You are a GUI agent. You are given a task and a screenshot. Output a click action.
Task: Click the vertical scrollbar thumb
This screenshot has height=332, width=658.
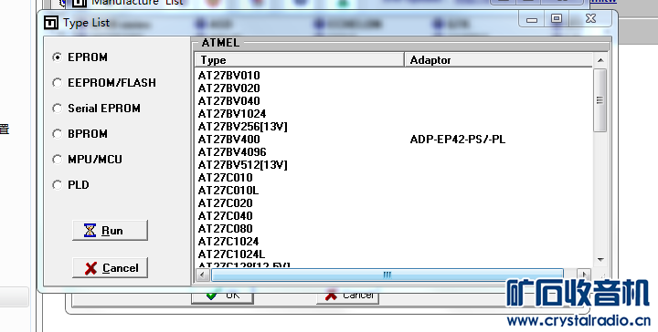pos(600,100)
